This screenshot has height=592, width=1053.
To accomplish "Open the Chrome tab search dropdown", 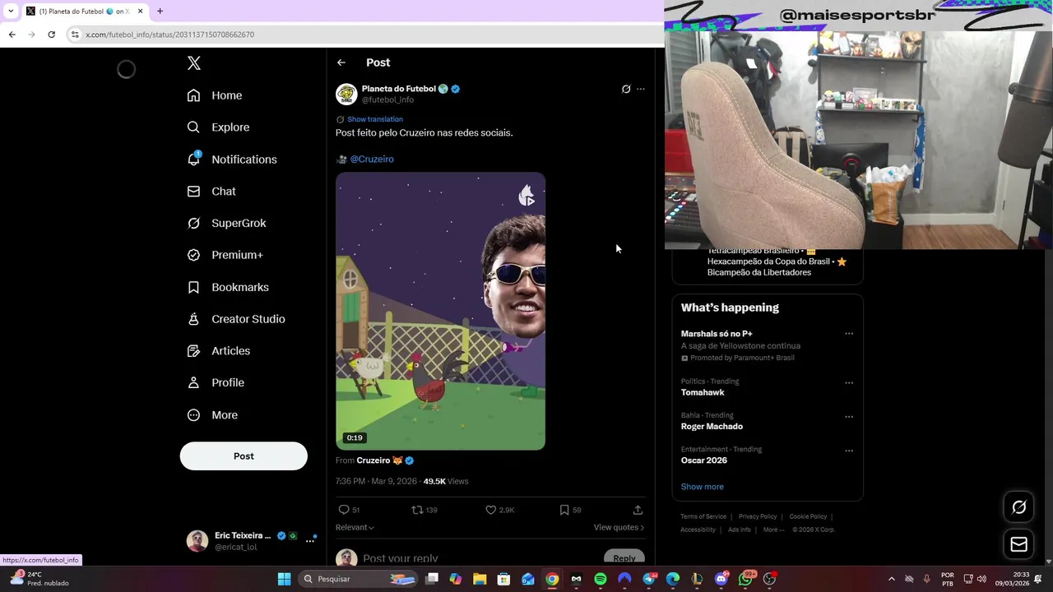I will (11, 12).
